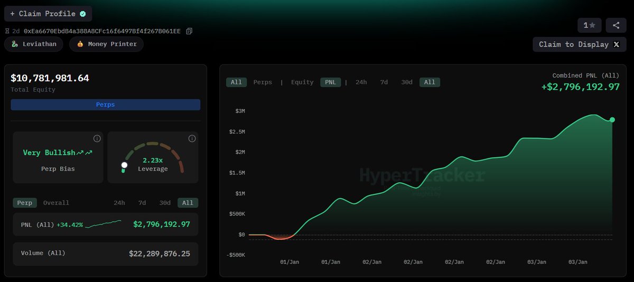The image size is (634, 282).
Task: Set the chart range to 30d
Action: coord(407,82)
